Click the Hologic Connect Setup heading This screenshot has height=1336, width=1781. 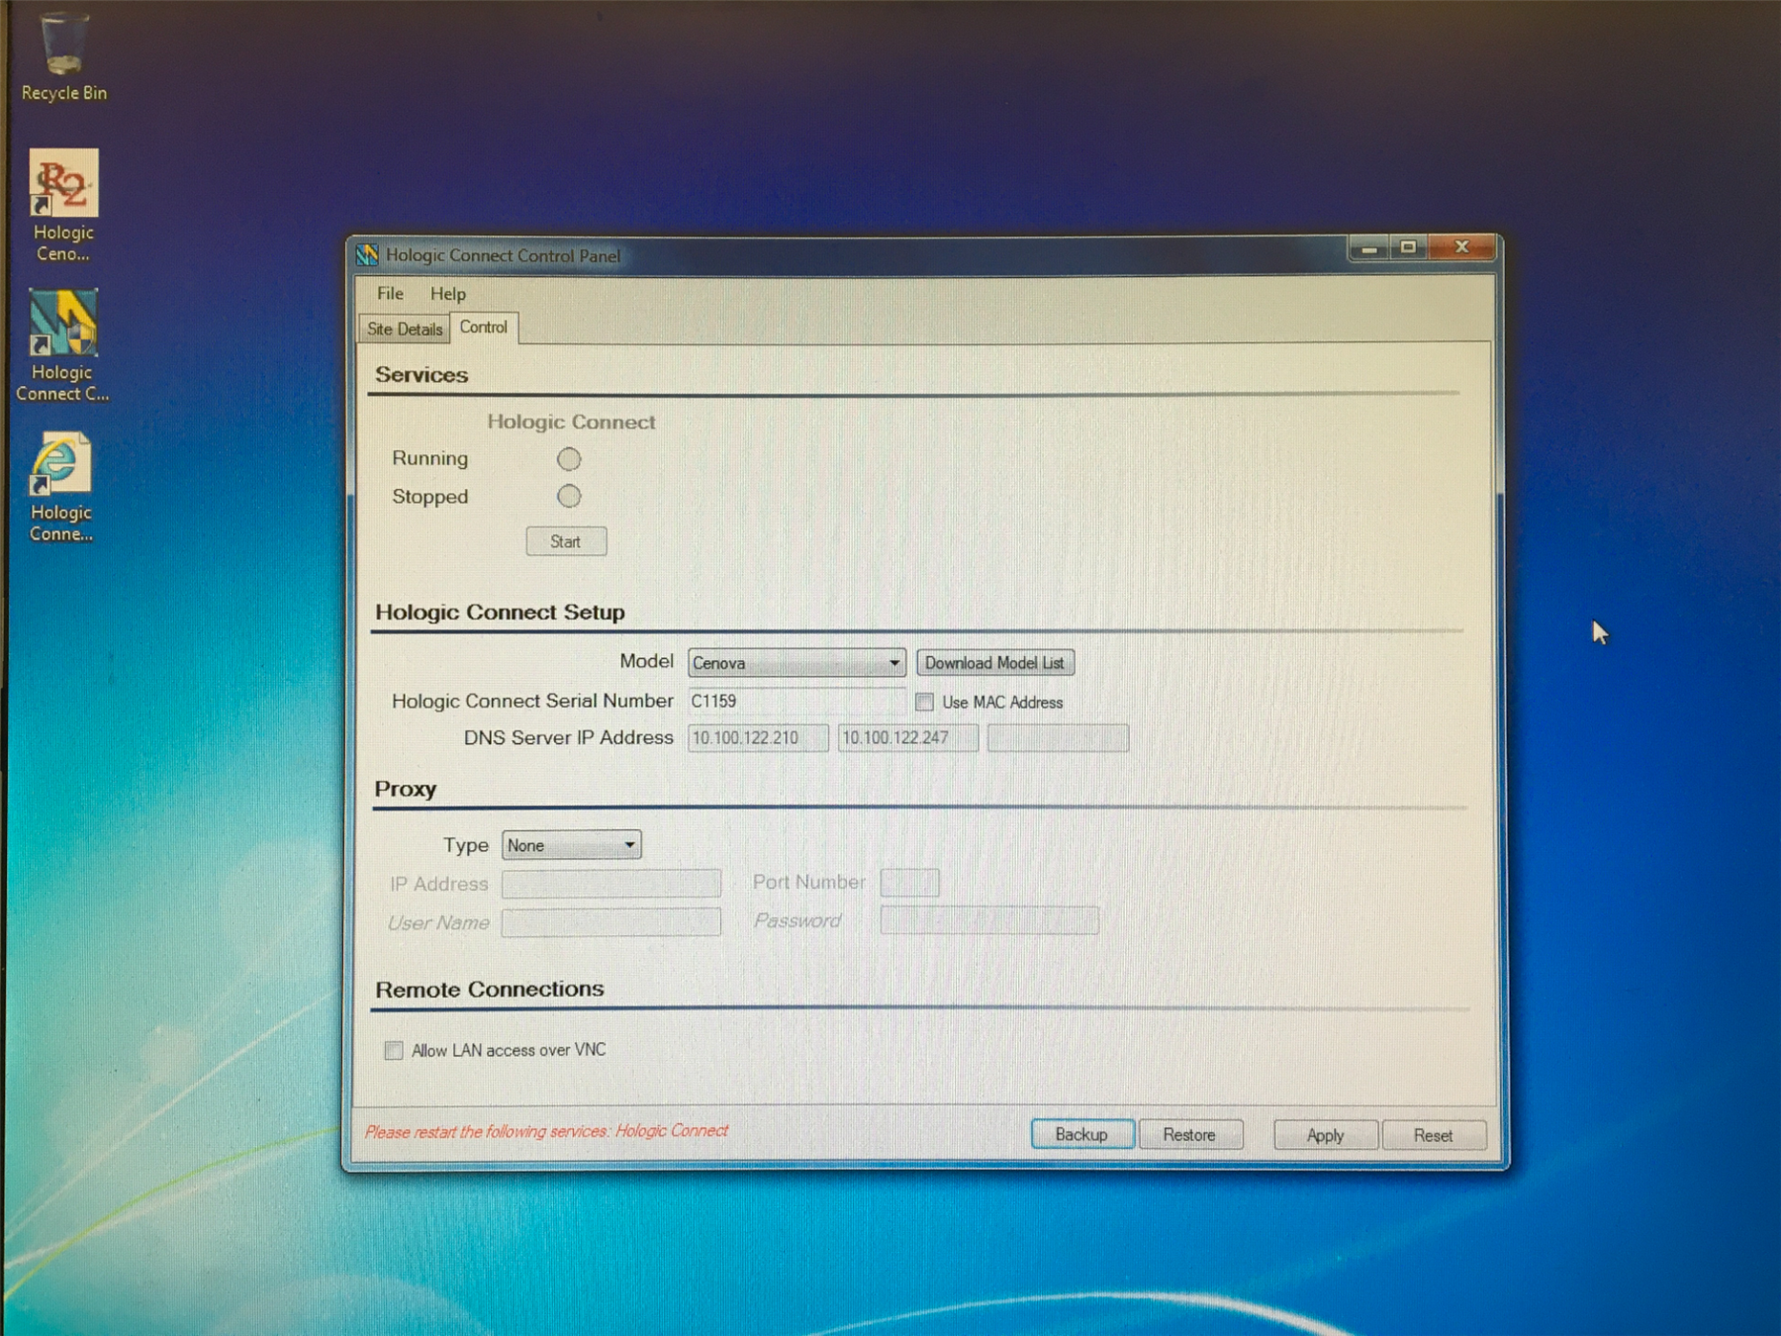(500, 613)
